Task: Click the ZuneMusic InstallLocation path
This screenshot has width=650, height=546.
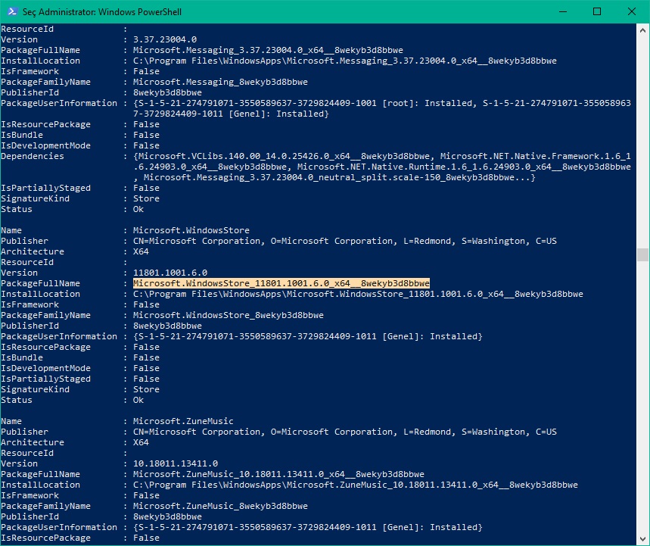Action: pos(355,485)
